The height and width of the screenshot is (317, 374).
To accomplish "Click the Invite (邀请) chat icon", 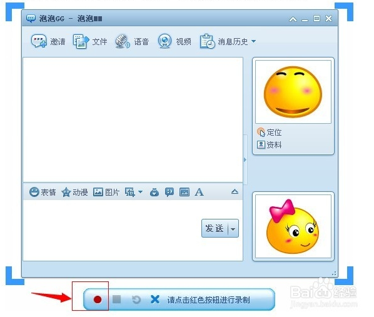I will point(39,41).
